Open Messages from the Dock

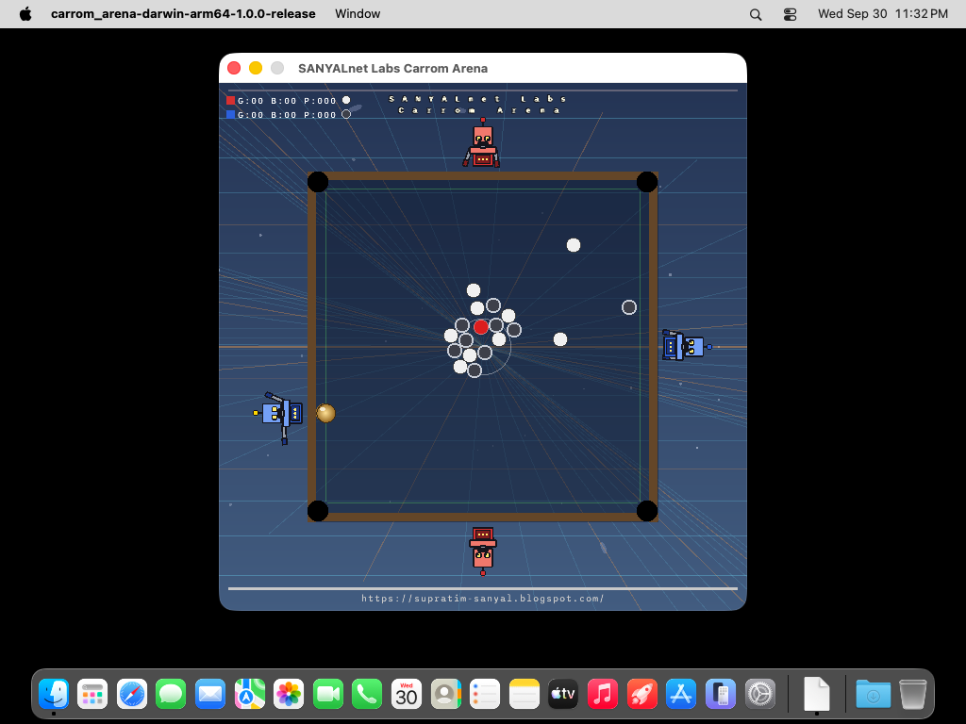click(x=171, y=695)
